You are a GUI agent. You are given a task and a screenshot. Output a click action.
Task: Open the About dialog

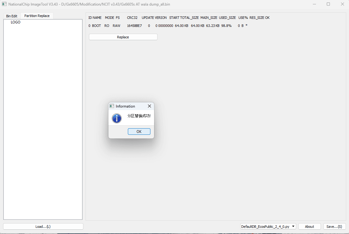pos(309,226)
